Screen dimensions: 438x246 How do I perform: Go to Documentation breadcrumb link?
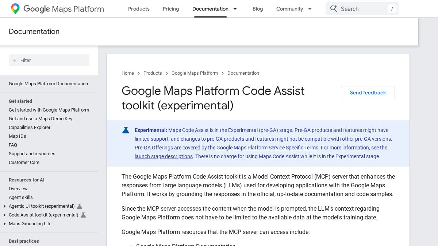click(243, 73)
